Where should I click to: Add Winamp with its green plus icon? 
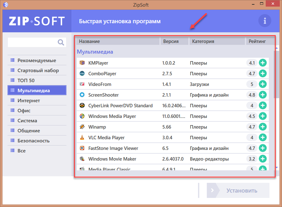(263, 127)
